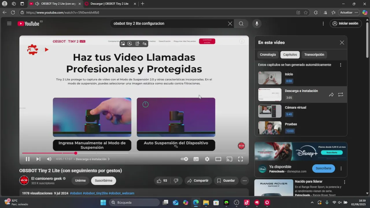
Task: Open the auto-generated chapters options menu
Action: [341, 65]
